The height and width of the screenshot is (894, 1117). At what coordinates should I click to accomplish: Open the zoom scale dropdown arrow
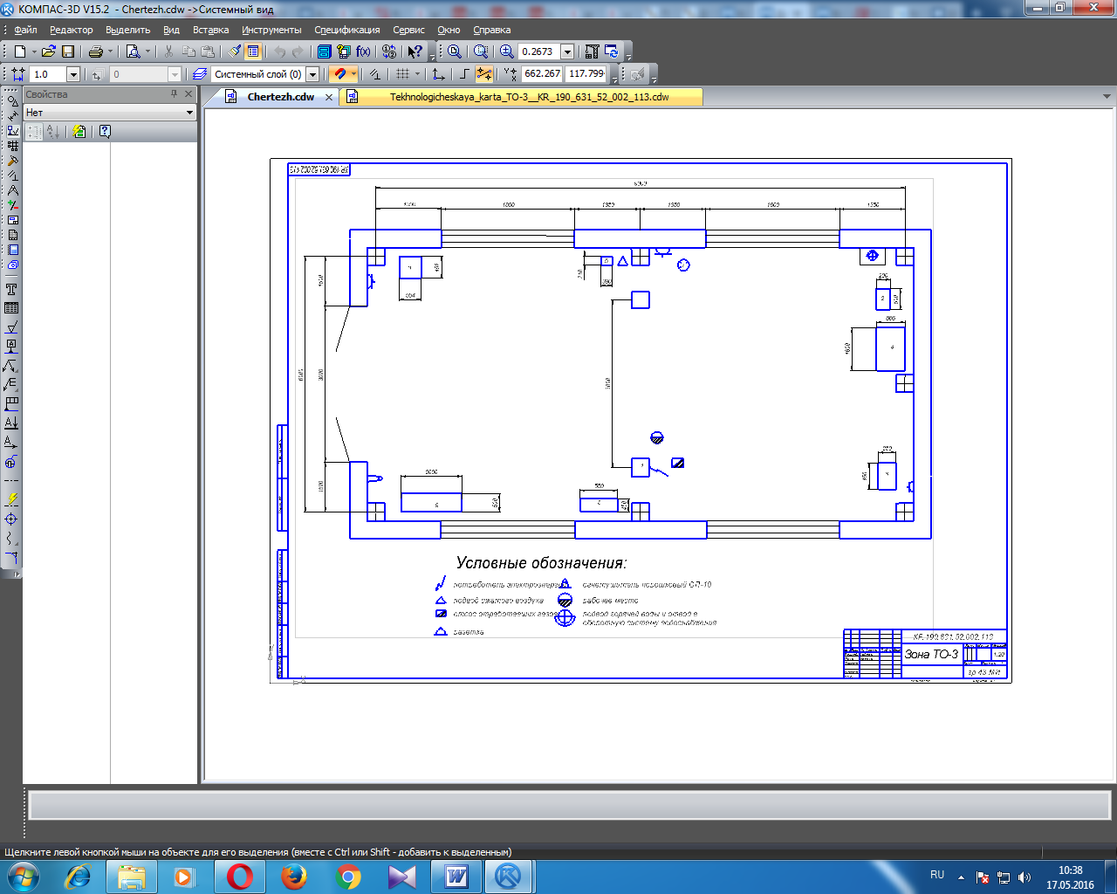(x=567, y=52)
